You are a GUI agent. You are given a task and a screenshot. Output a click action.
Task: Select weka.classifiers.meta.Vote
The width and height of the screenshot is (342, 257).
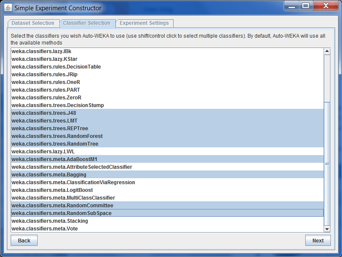(x=167, y=229)
